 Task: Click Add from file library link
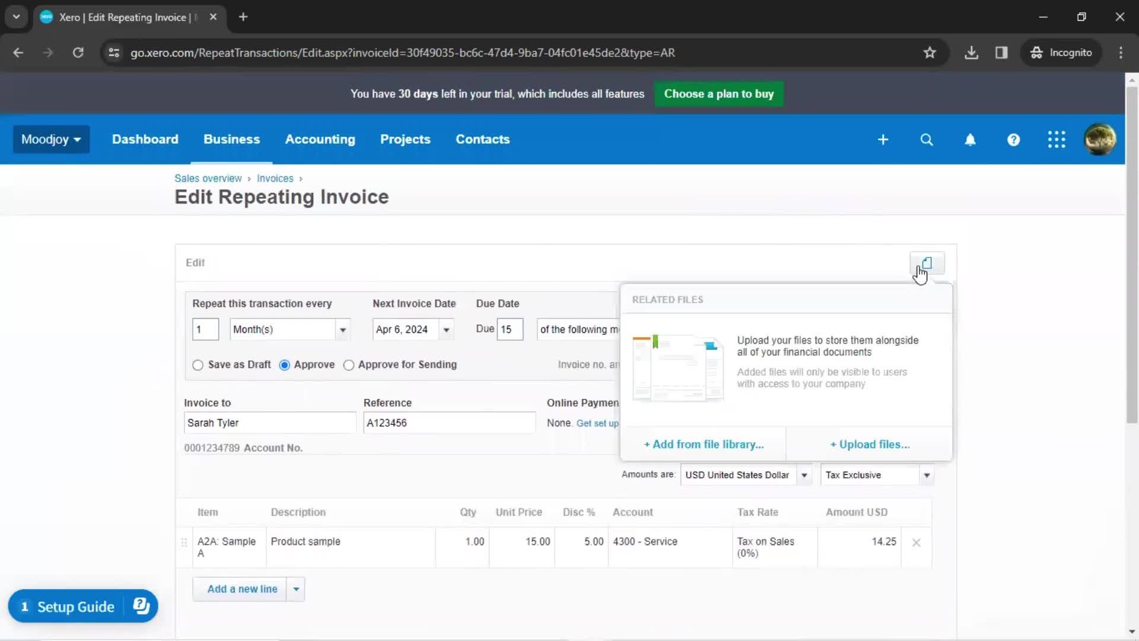click(704, 445)
